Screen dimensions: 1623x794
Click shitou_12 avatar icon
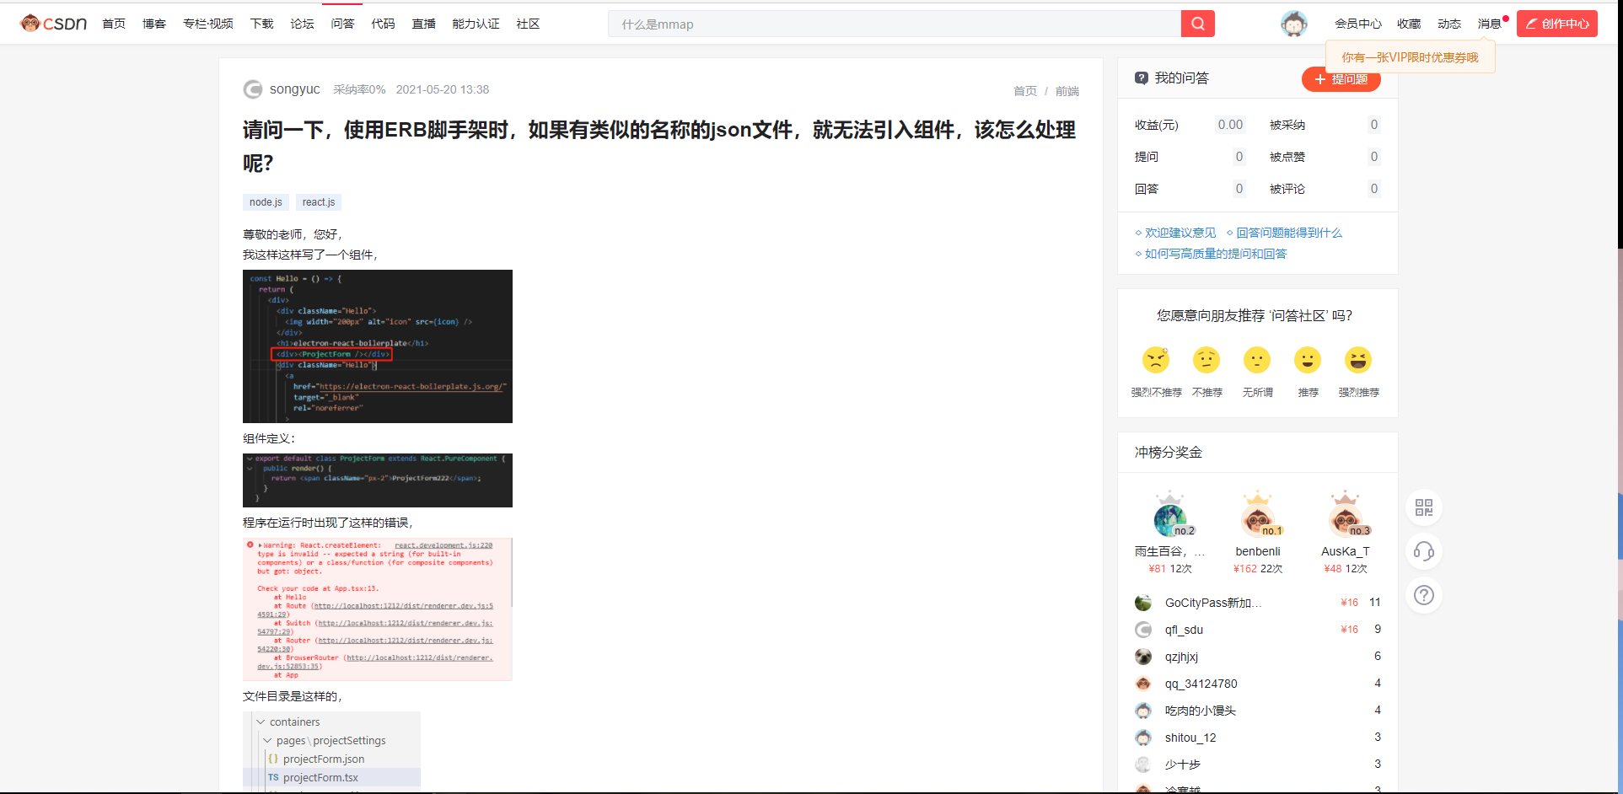point(1143,738)
